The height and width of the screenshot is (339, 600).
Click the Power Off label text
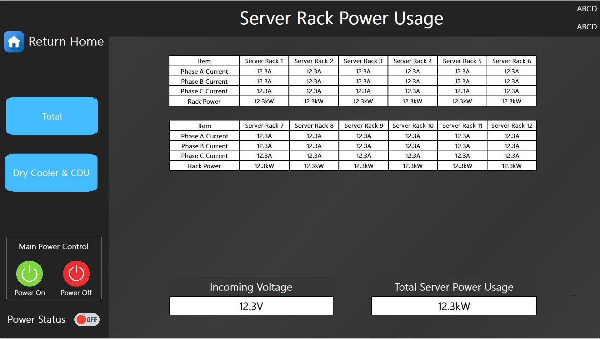pos(76,293)
